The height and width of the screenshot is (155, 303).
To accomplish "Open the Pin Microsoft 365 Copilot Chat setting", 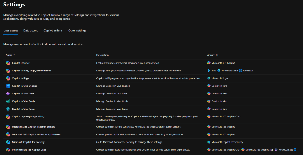I will tap(29, 150).
